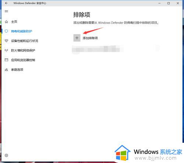Close the Windows Defender window
The height and width of the screenshot is (163, 184).
tap(178, 3)
